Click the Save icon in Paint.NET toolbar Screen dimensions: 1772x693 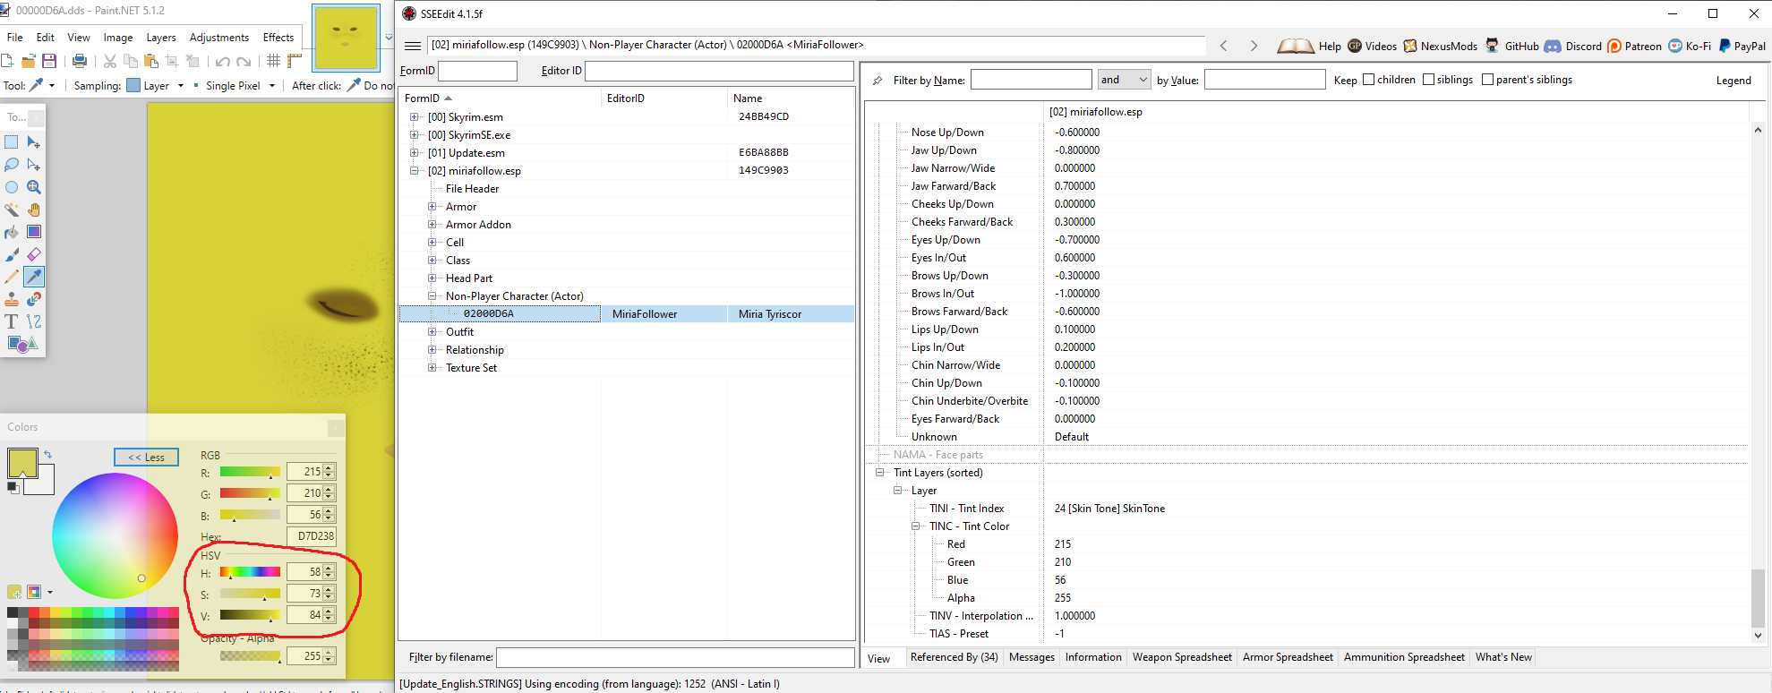point(49,61)
